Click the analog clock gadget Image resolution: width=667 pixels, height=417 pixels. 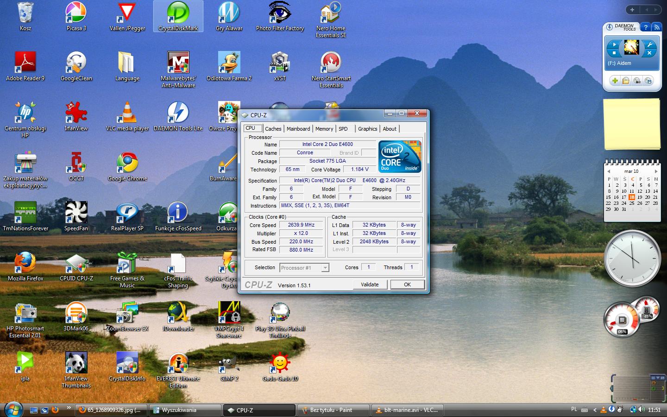632,258
